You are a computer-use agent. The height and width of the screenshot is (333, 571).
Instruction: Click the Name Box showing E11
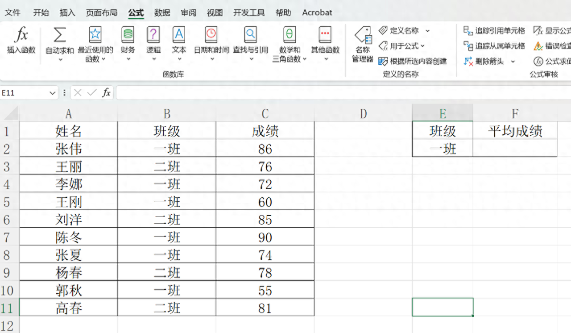tap(24, 93)
